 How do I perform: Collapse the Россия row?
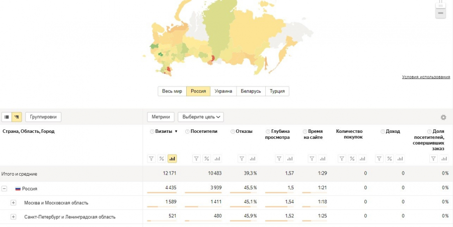click(x=4, y=188)
